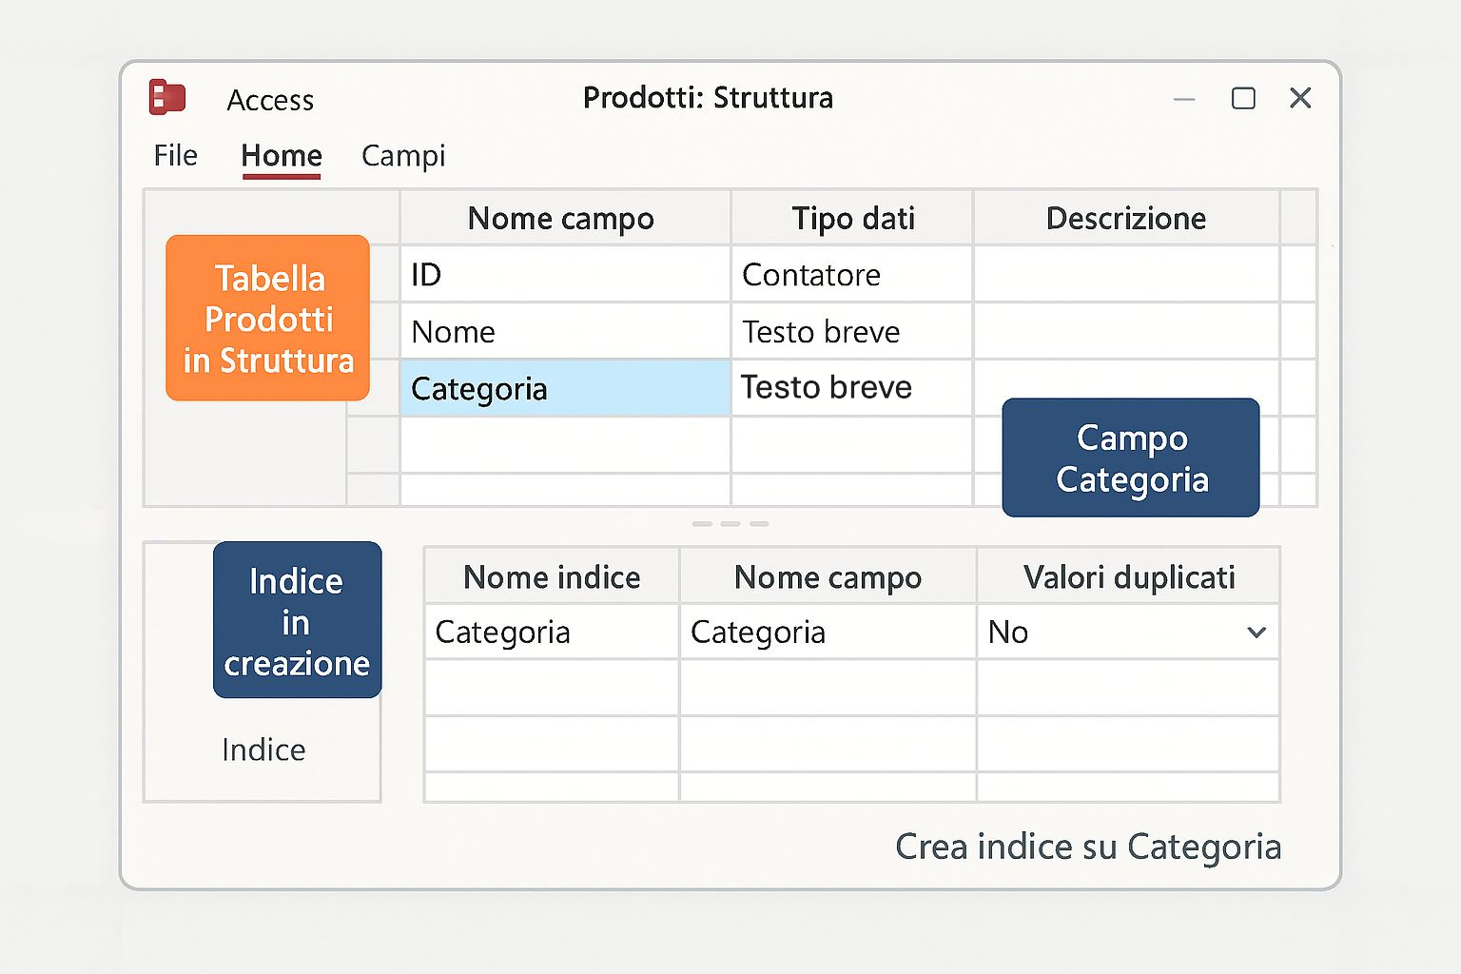This screenshot has height=974, width=1461.
Task: Click the Indice in creazione callout
Action: [x=297, y=620]
